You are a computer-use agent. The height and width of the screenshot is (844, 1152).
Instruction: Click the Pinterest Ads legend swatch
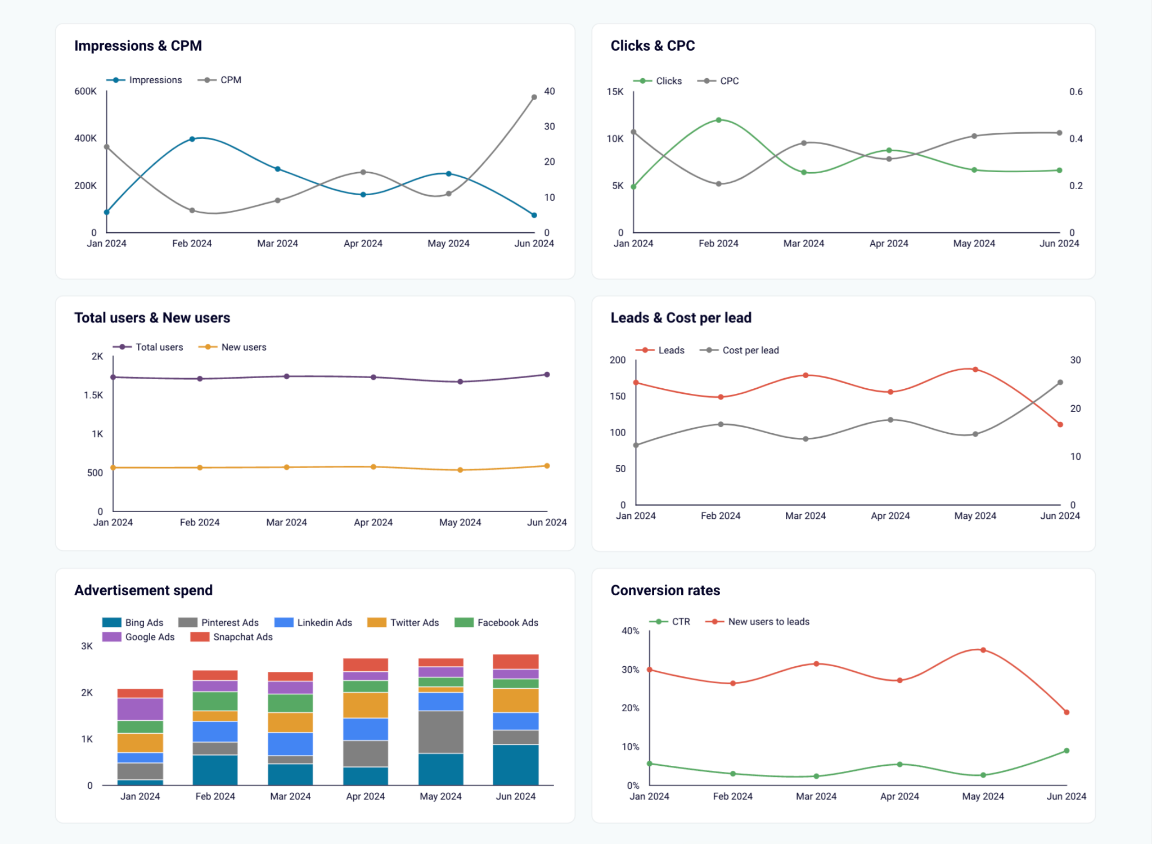pyautogui.click(x=188, y=622)
